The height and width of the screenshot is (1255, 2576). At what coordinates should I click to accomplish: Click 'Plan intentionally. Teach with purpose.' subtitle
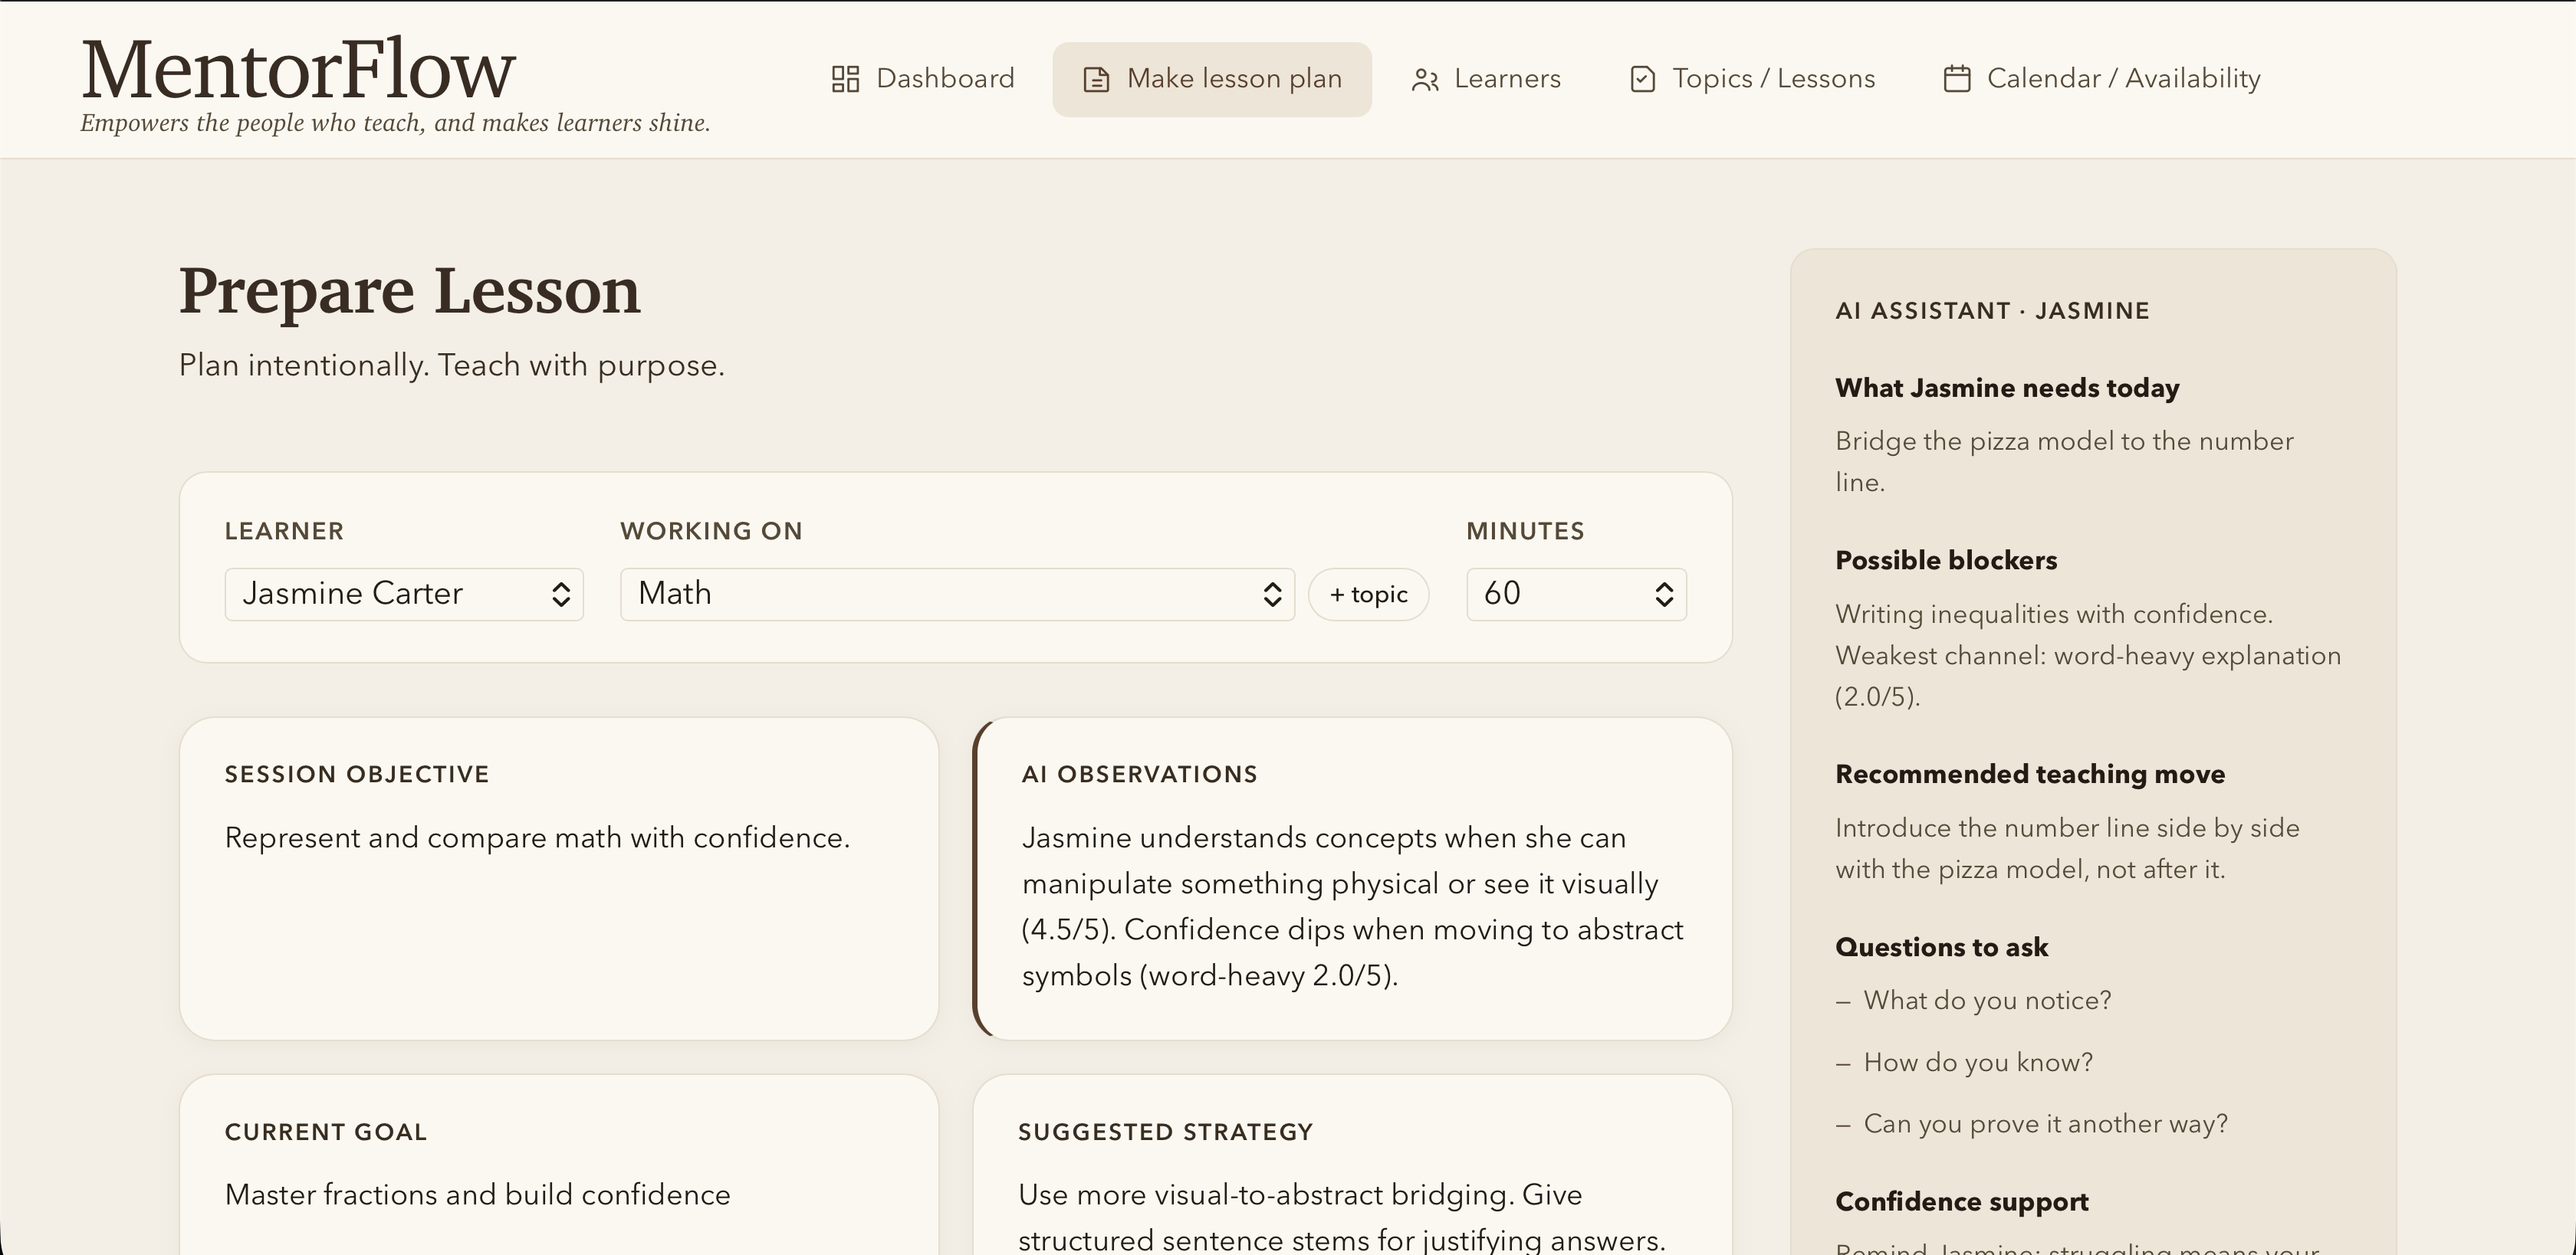(451, 365)
